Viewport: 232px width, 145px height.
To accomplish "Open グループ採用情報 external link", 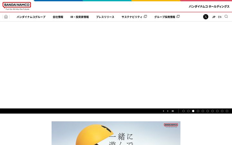I will pos(167,17).
